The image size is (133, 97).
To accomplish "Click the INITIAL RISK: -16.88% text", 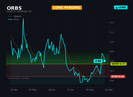I will click(18, 78).
